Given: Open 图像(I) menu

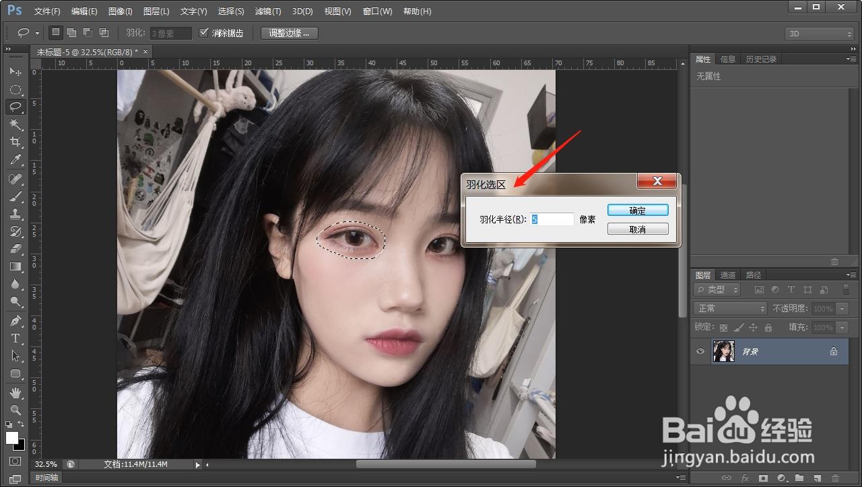Looking at the screenshot, I should tap(121, 11).
